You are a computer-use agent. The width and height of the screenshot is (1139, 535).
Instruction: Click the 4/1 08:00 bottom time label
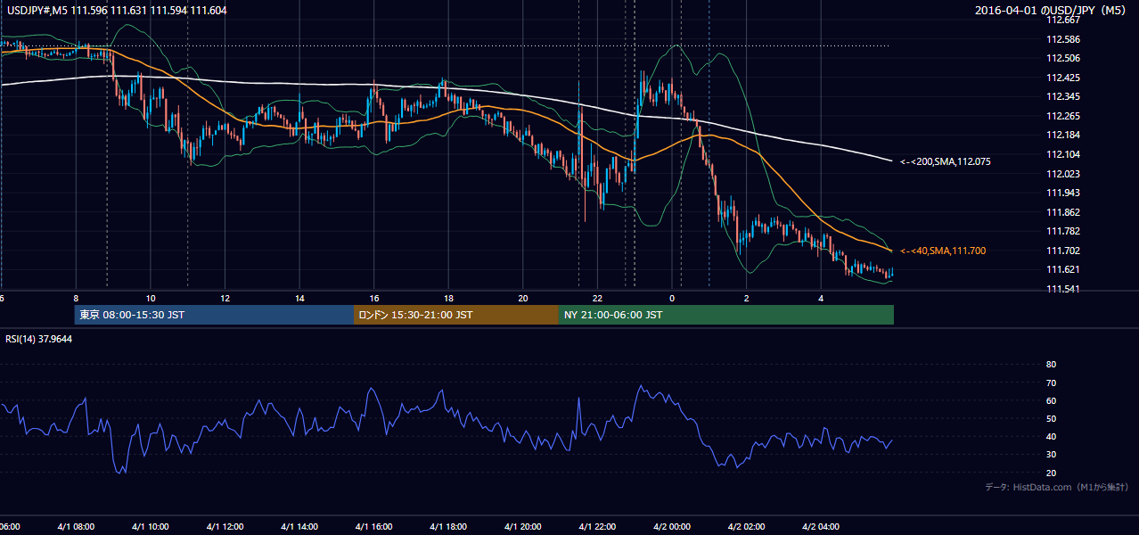click(76, 527)
